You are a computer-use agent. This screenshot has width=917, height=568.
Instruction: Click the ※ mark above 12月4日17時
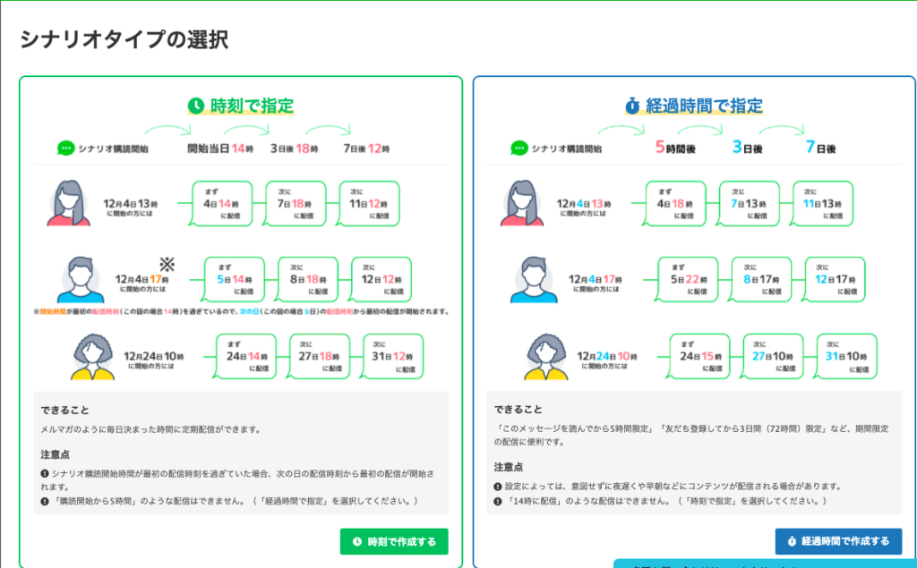(166, 264)
